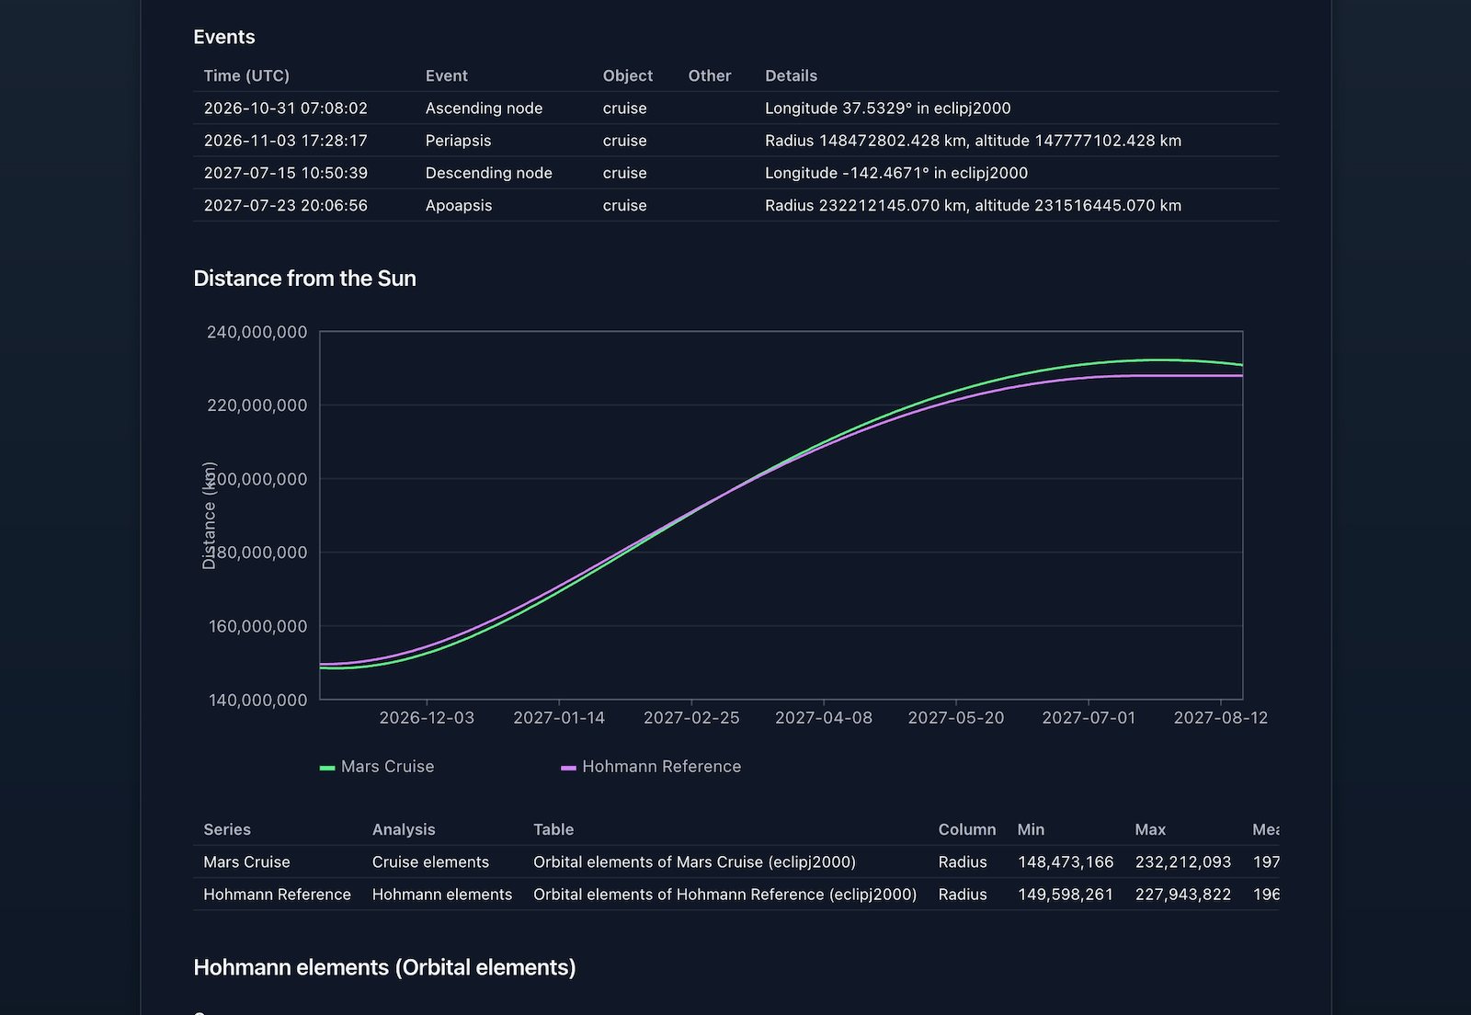Click the Longitude -142.4671° details cell
The width and height of the screenshot is (1471, 1015).
896,173
